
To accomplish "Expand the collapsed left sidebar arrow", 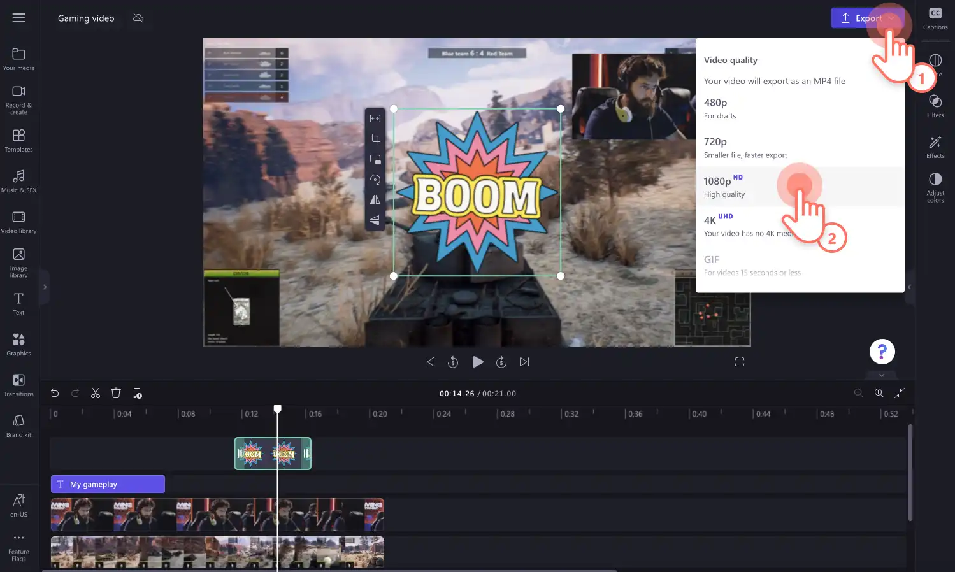I will 45,287.
